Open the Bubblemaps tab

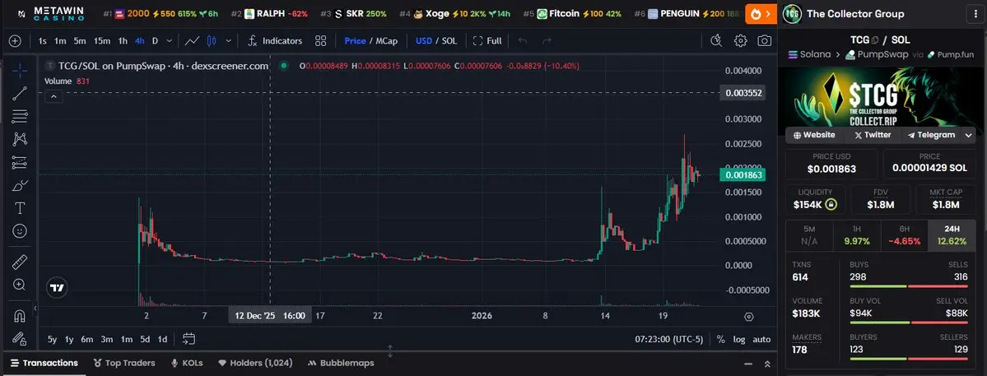[341, 364]
